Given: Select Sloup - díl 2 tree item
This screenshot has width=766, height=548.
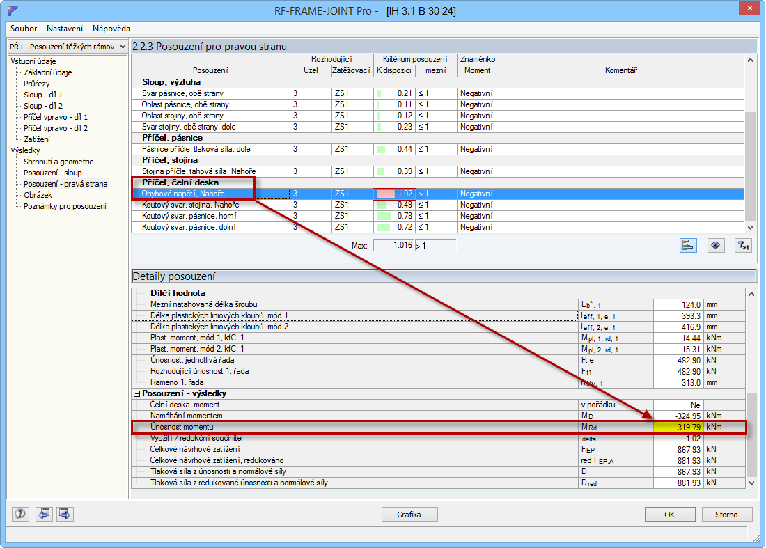Looking at the screenshot, I should (43, 106).
